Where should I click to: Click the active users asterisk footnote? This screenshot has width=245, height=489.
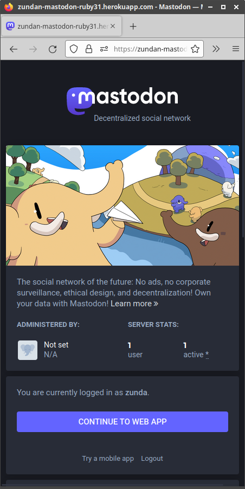[207, 355]
